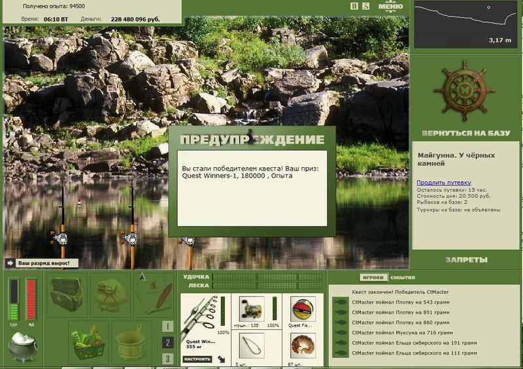The image size is (523, 369).
Task: Click the text CtMacter поймал Плотву на 543 грамм
Action: 401,302
